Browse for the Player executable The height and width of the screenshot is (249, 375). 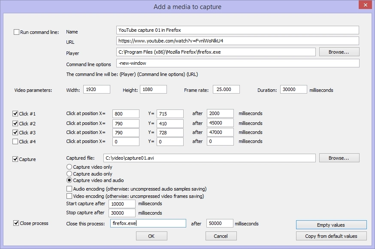[339, 52]
